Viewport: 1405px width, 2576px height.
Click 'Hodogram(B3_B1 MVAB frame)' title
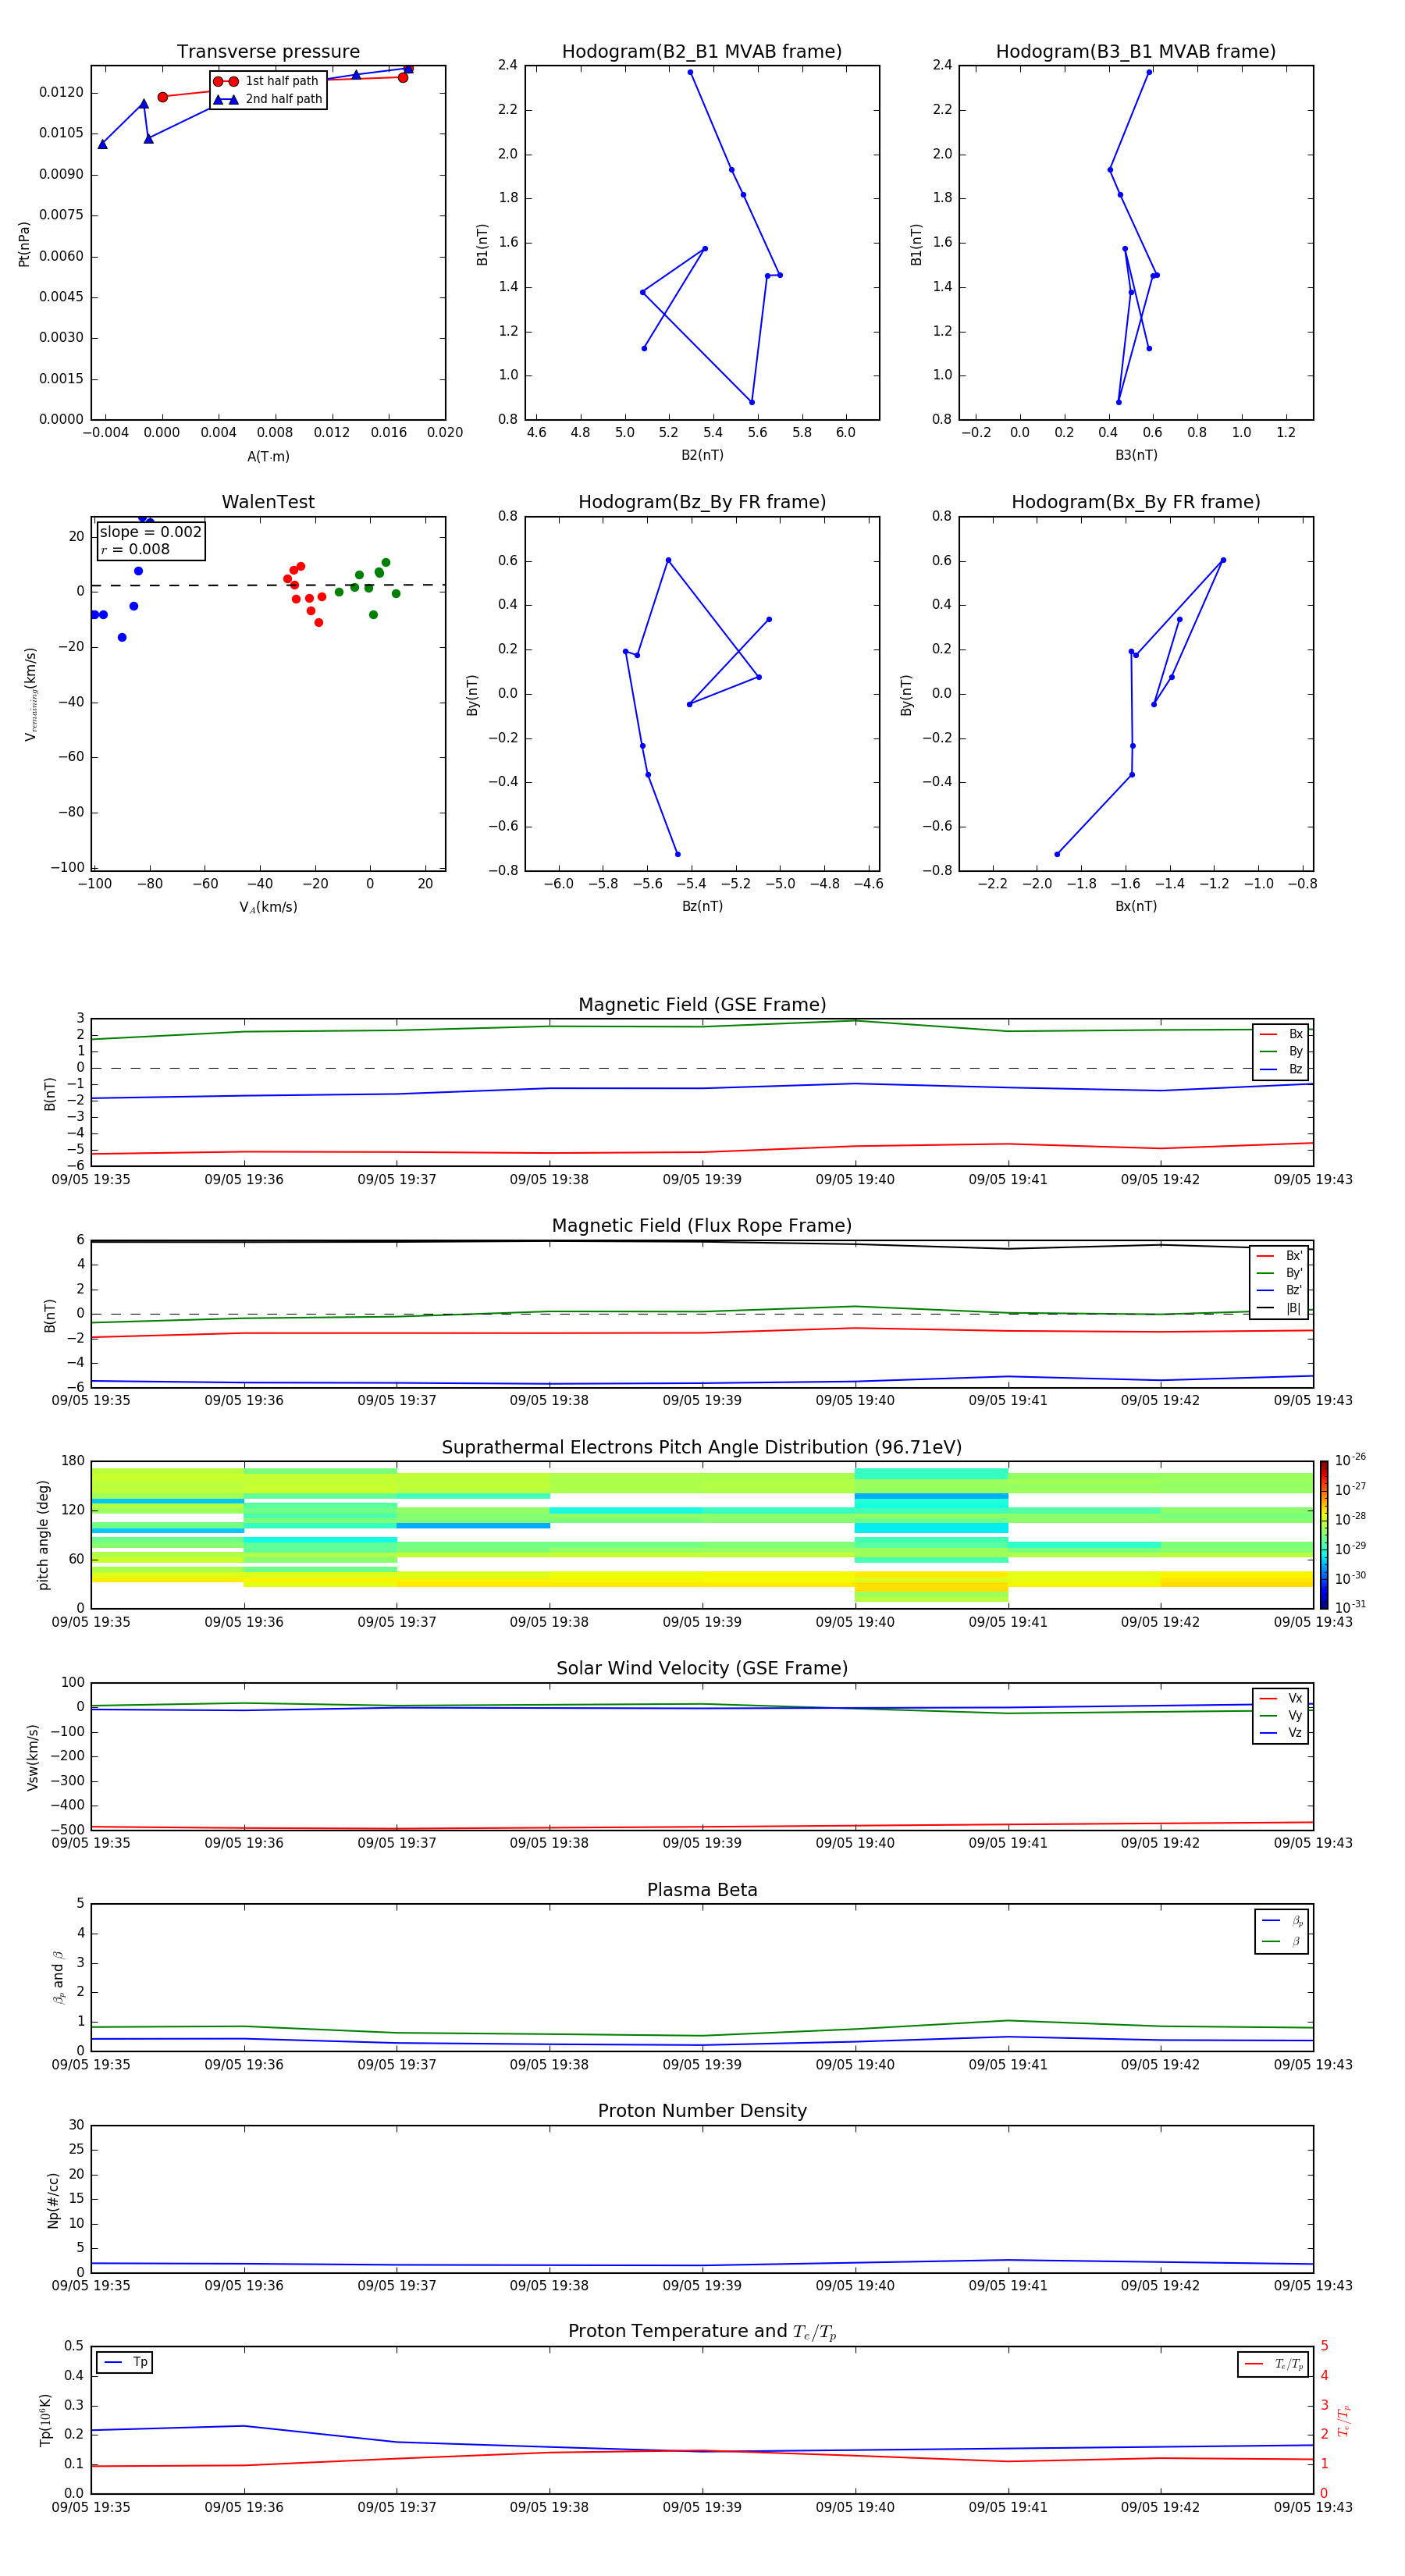coord(1136,52)
